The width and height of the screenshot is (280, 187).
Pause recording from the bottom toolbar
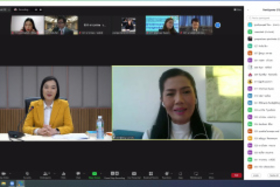coord(112,173)
